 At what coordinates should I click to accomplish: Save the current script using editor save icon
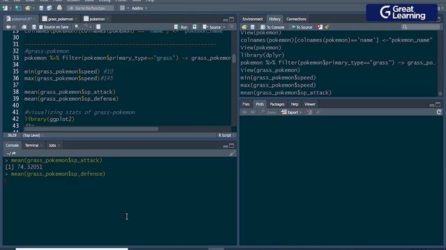pyautogui.click(x=34, y=27)
